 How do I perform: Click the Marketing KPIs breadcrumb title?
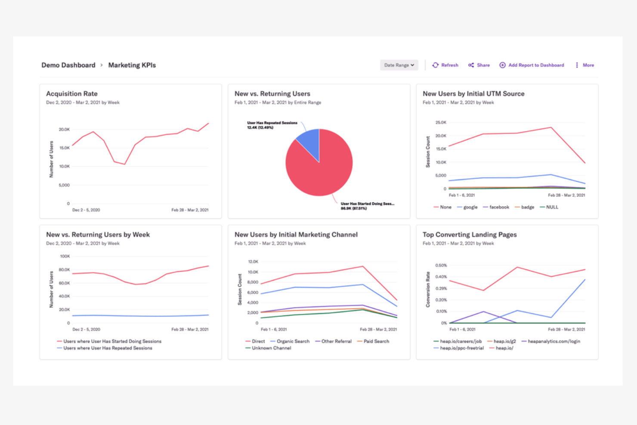pos(132,65)
